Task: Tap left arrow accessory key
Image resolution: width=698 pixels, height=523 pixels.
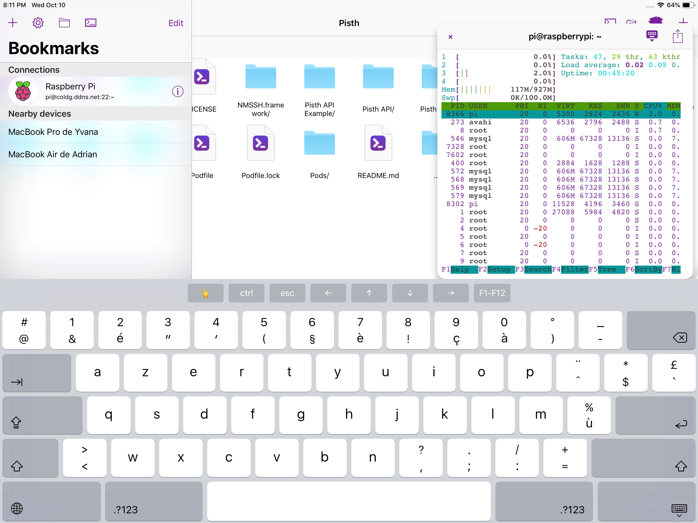Action: 328,293
